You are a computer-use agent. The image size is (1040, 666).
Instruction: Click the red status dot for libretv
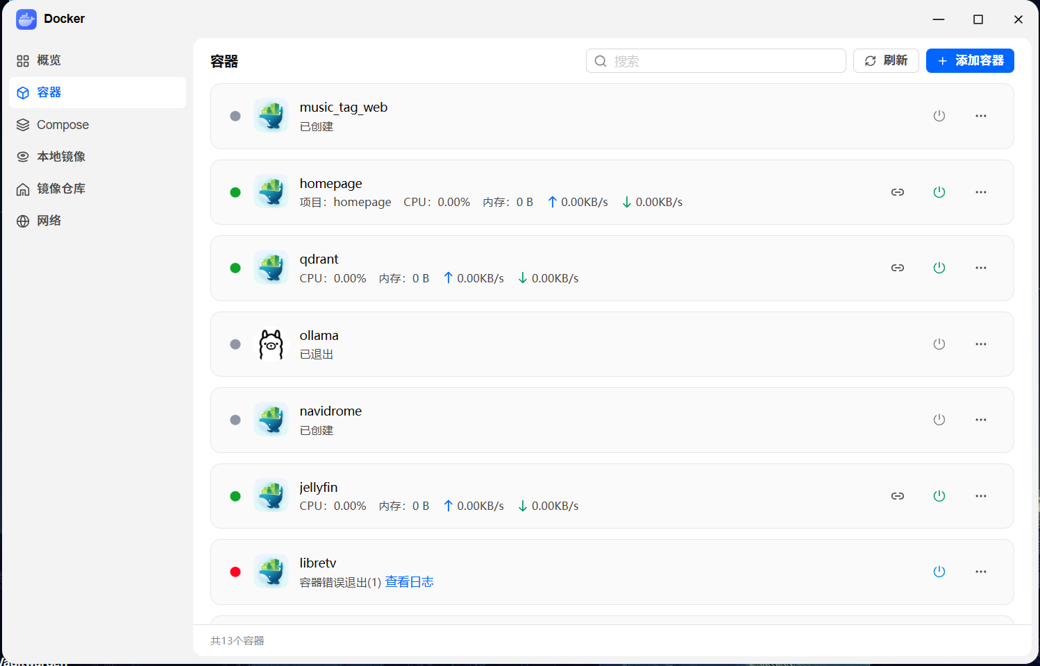pos(235,572)
